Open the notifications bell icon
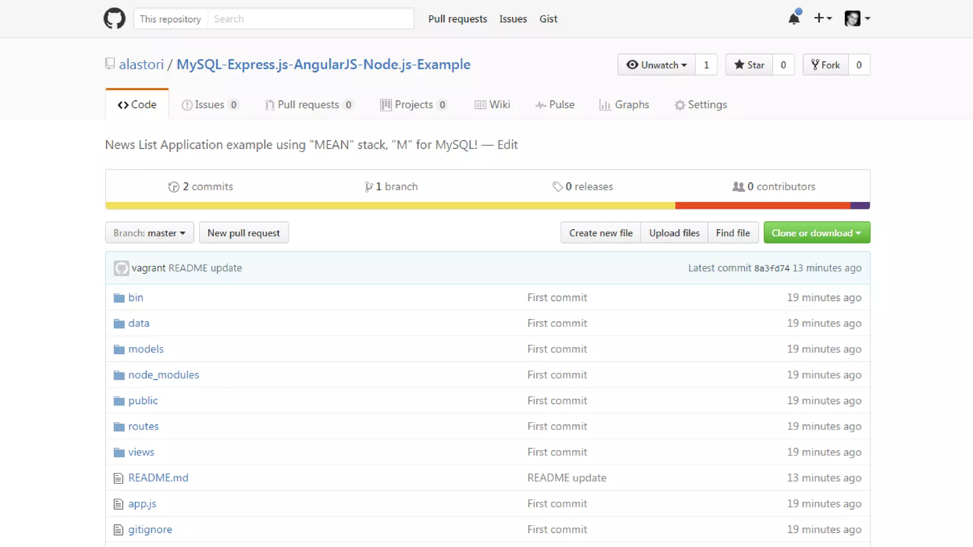Image resolution: width=973 pixels, height=547 pixels. tap(794, 19)
